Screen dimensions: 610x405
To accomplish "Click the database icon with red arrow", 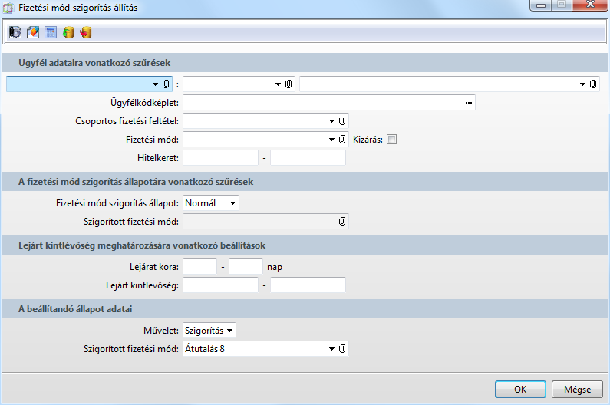I will [86, 32].
